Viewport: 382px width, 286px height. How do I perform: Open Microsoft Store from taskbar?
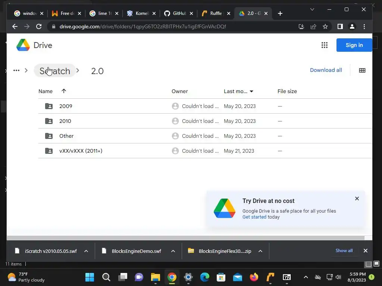coord(221,277)
